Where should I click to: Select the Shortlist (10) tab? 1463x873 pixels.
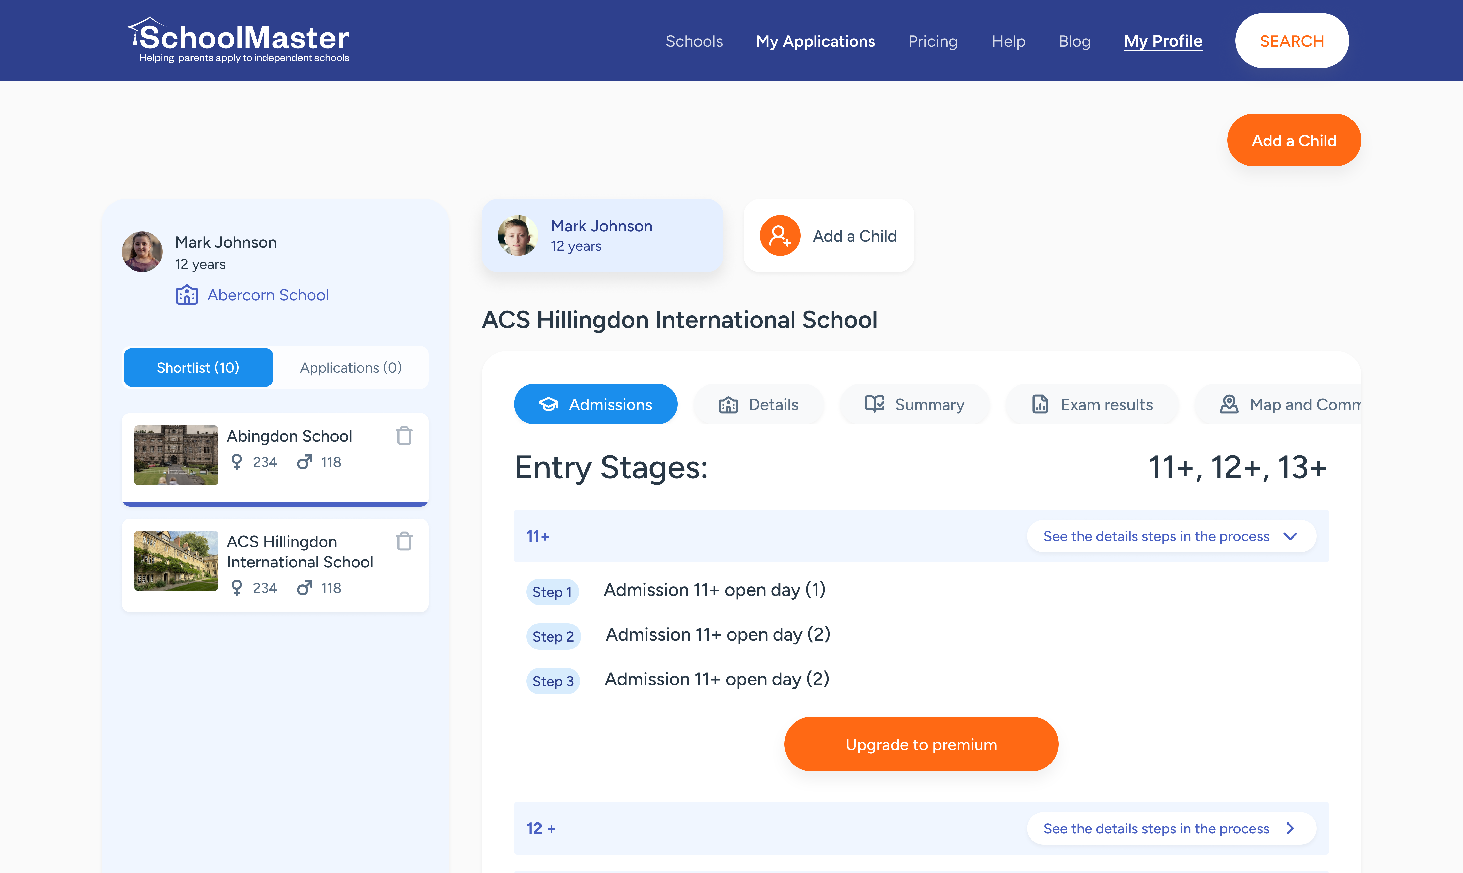[x=198, y=368]
